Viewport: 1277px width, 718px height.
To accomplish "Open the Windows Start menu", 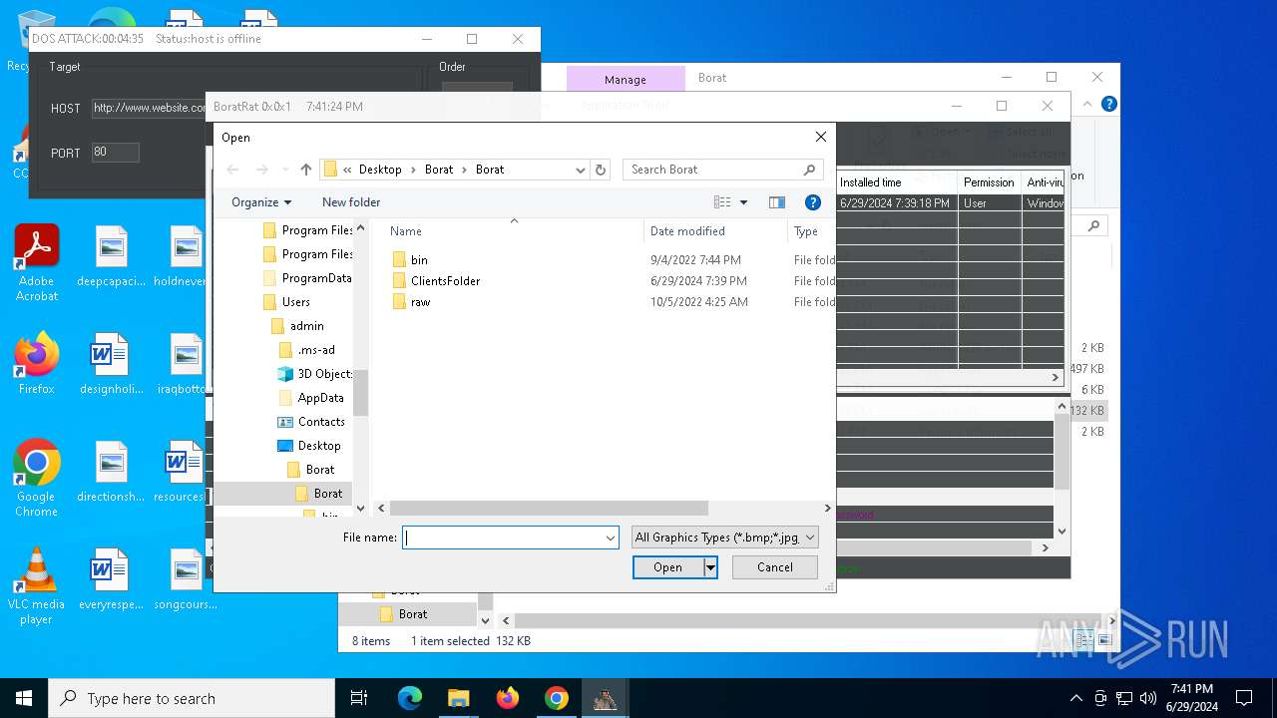I will point(24,698).
